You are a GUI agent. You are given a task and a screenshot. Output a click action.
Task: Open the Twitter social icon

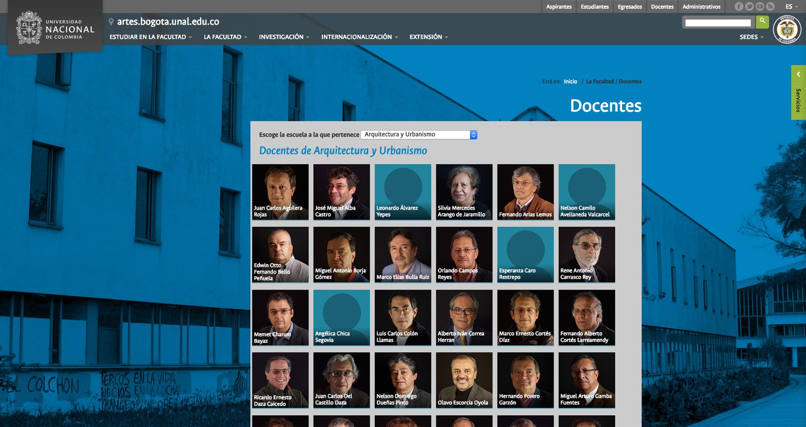click(749, 7)
